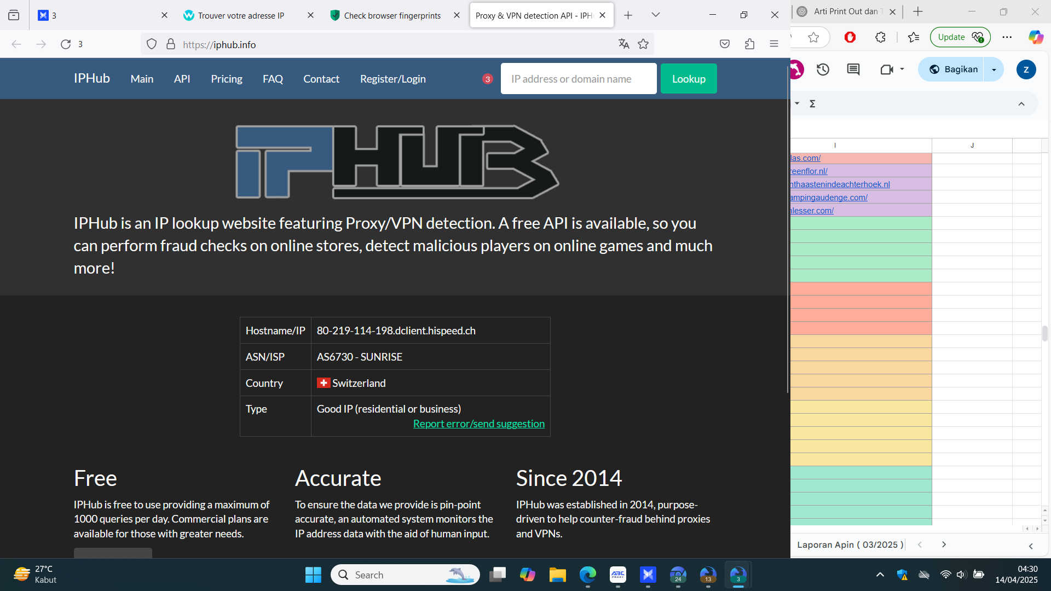The width and height of the screenshot is (1051, 591).
Task: Click the IP address or domain input field
Action: pyautogui.click(x=578, y=79)
